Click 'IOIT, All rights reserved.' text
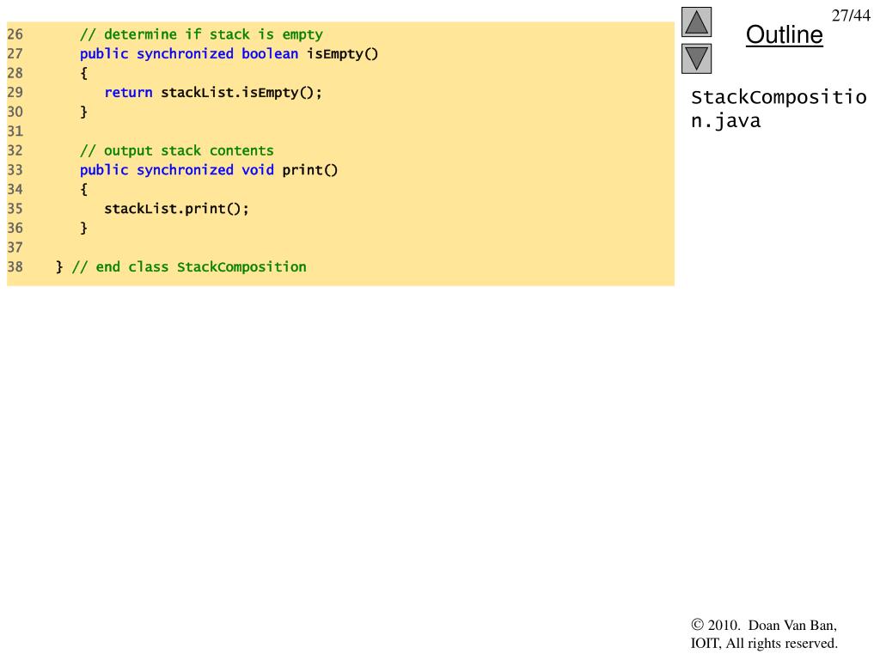Image resolution: width=880 pixels, height=660 pixels. click(764, 643)
